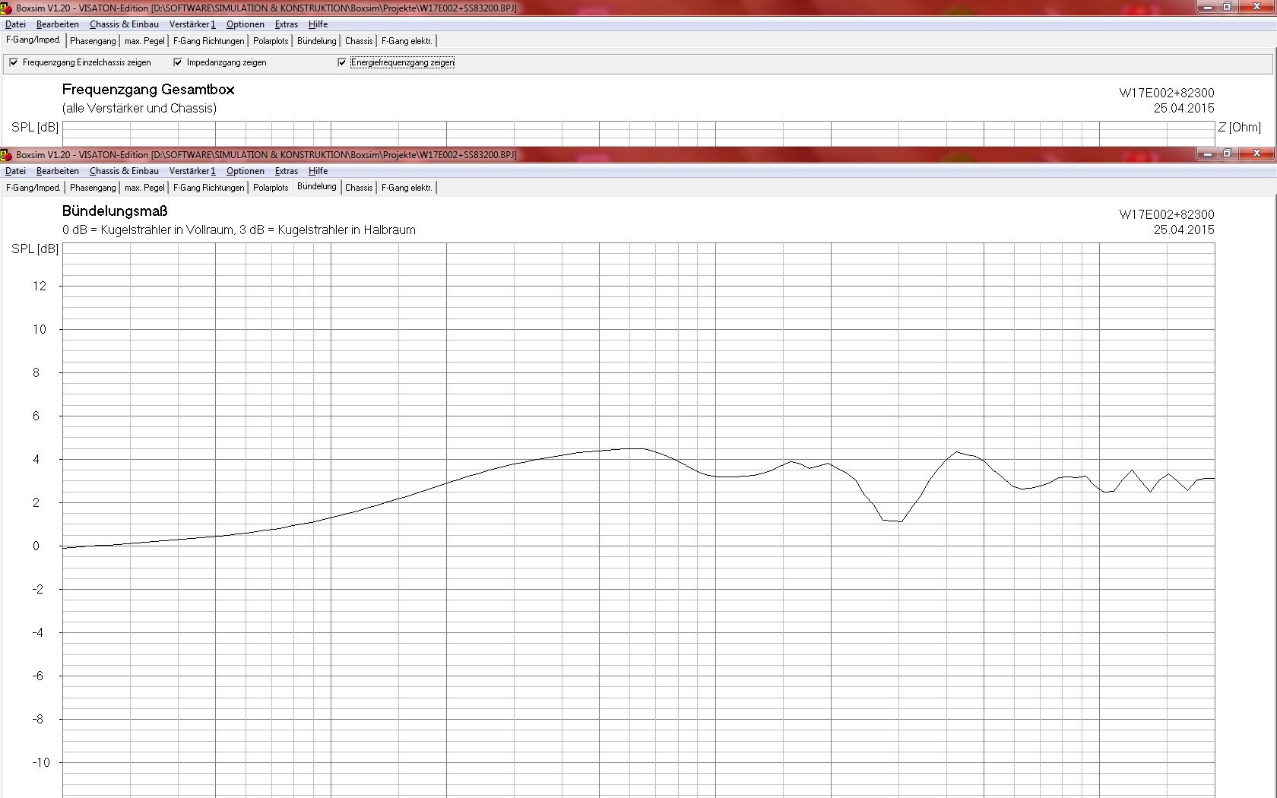1277x798 pixels.
Task: Go to Phasengang tab in upper window
Action: [93, 41]
